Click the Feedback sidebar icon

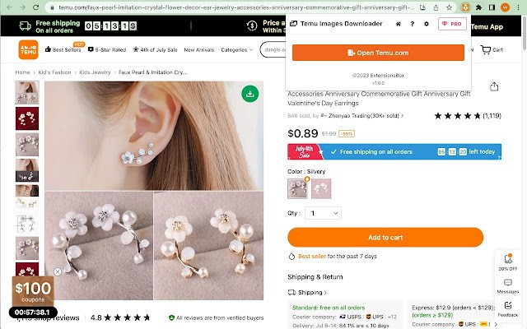pos(508,309)
